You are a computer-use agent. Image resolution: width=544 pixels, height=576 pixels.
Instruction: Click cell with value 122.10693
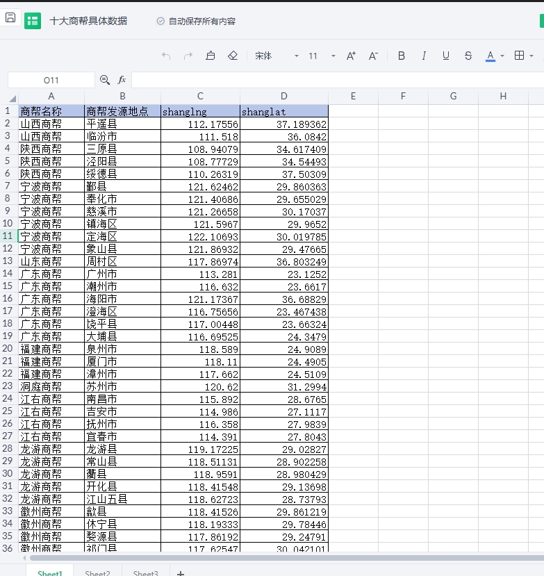200,236
